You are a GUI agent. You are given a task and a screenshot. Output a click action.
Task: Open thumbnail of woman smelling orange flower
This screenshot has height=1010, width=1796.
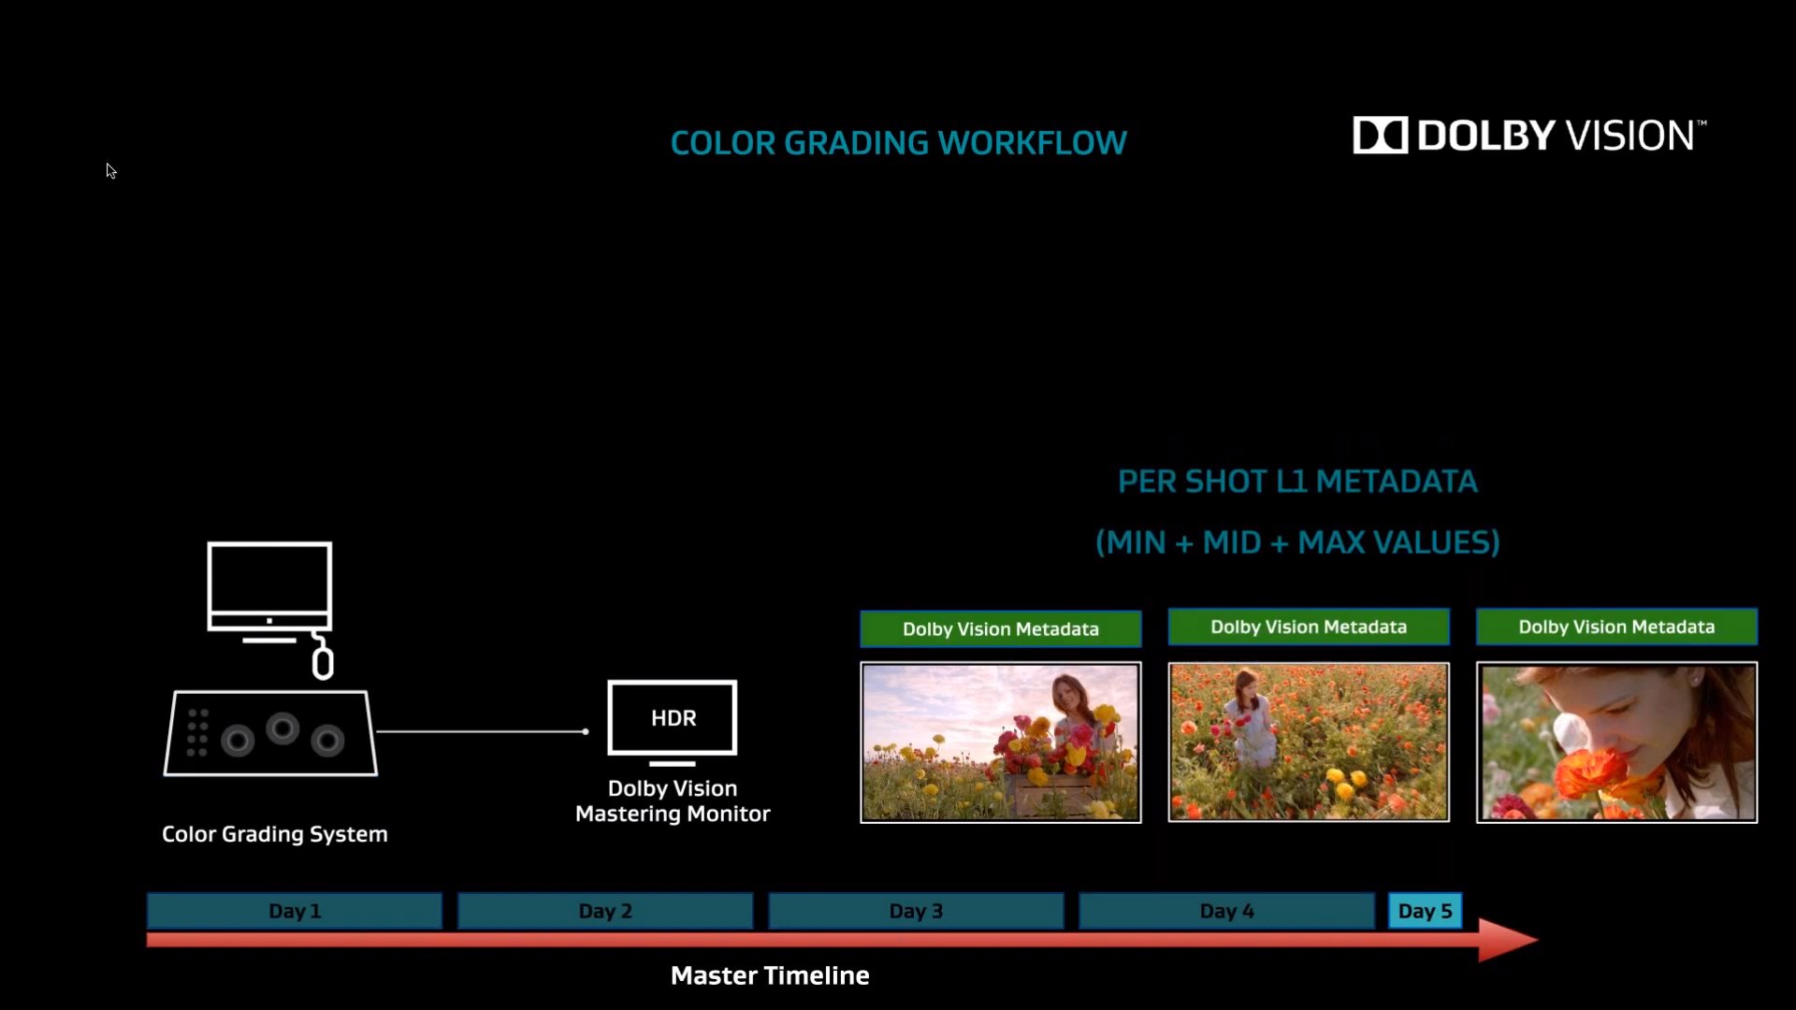1616,743
